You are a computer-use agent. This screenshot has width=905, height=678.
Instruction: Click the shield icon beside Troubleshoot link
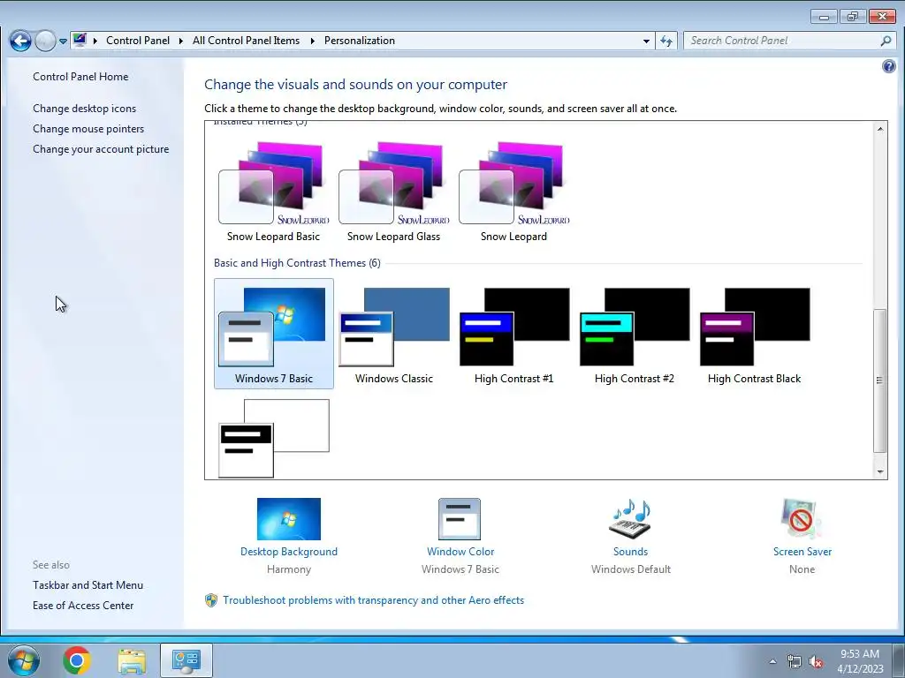[x=211, y=600]
